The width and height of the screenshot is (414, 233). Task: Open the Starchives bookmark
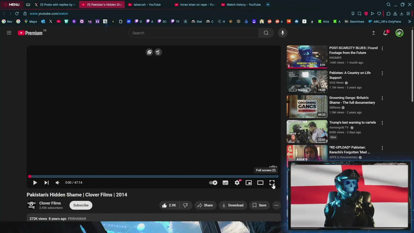pyautogui.click(x=354, y=21)
